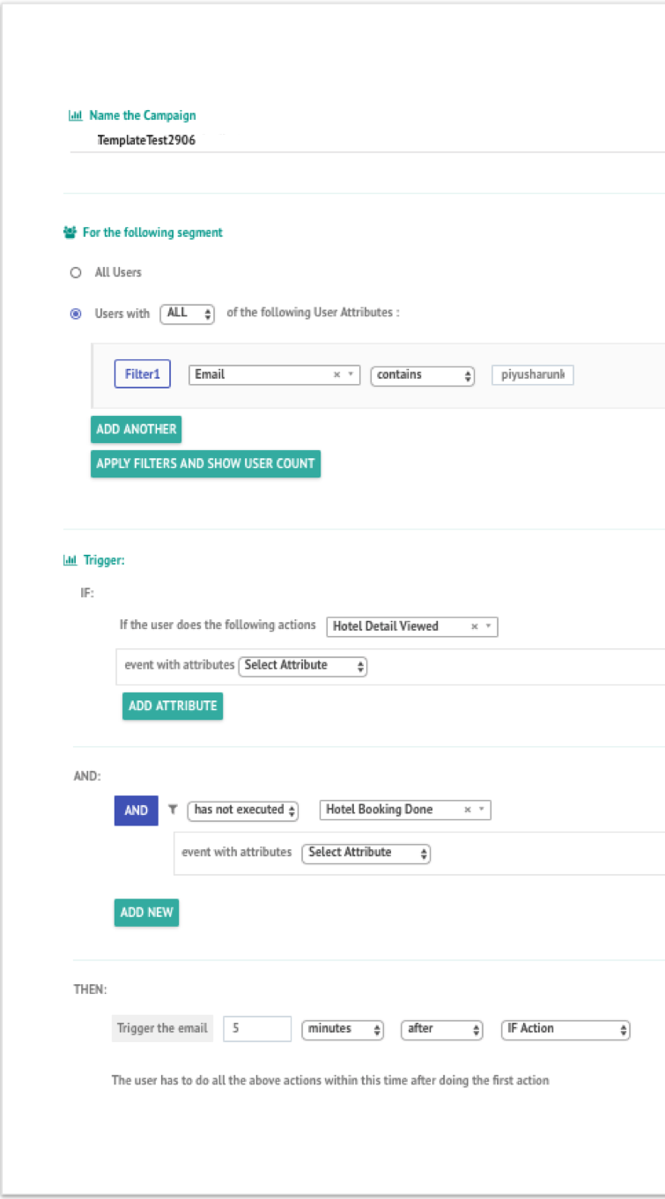The width and height of the screenshot is (665, 1199).
Task: Clear Hotel Booking Done with x icon
Action: [x=468, y=810]
